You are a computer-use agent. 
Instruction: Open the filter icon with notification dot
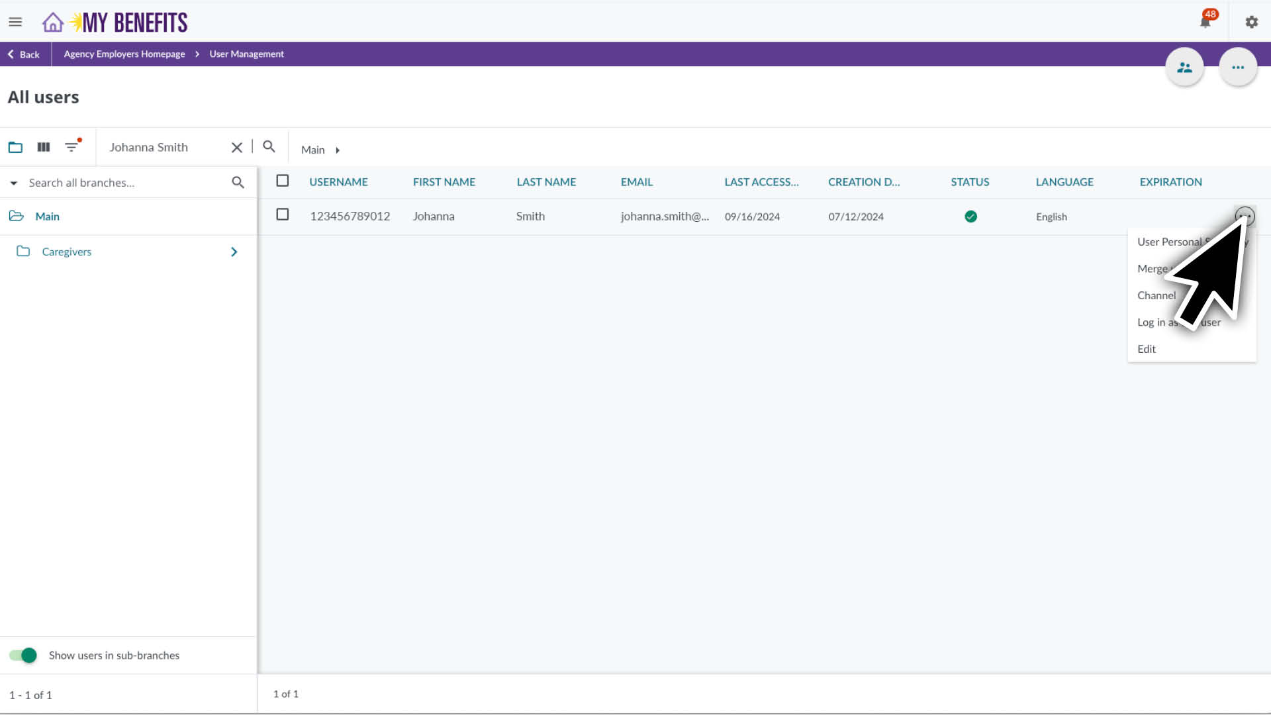71,147
